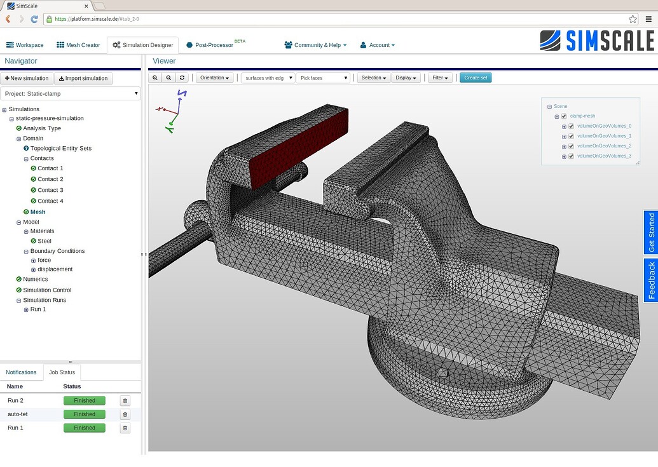The image size is (658, 467).
Task: Open the Mesh Creator module
Action: 78,45
